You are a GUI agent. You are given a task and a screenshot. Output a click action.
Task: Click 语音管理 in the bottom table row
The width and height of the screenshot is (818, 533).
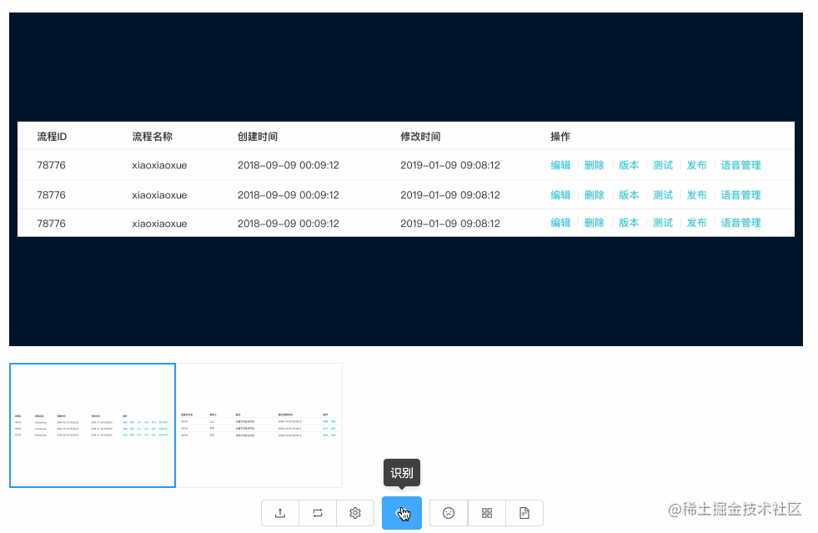point(740,223)
